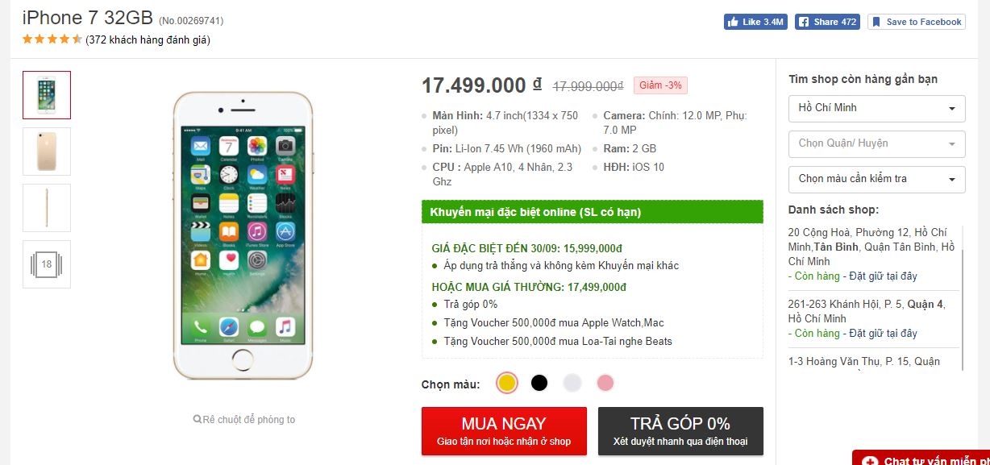Choose the silver color option

pos(572,384)
